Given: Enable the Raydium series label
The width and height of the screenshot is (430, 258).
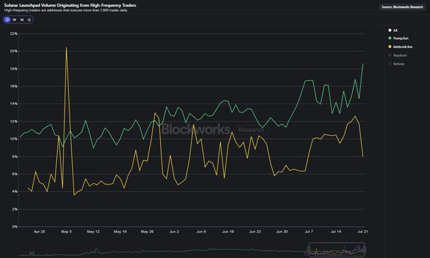Looking at the screenshot, I should tap(399, 56).
